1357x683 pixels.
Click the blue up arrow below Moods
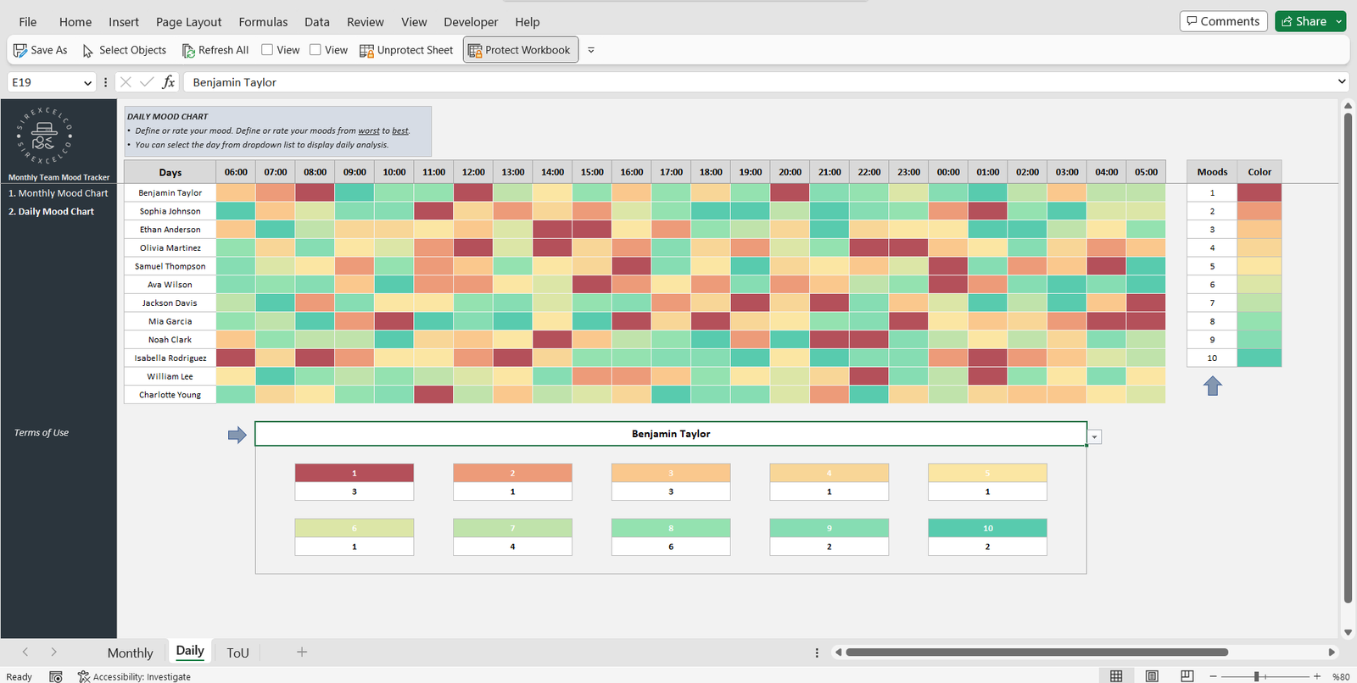tap(1212, 386)
